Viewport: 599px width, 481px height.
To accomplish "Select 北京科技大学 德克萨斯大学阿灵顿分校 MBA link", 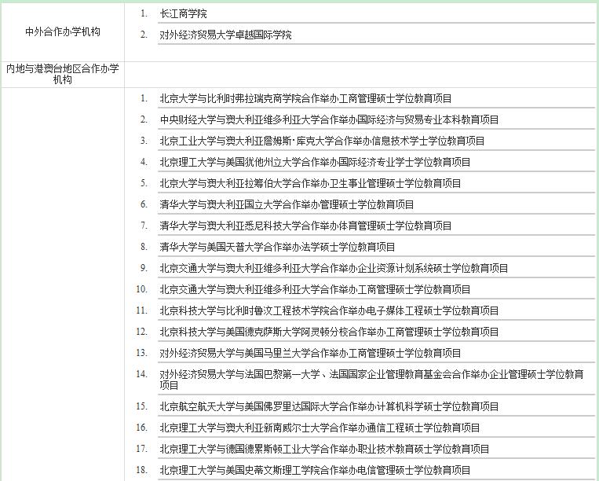I will point(329,332).
